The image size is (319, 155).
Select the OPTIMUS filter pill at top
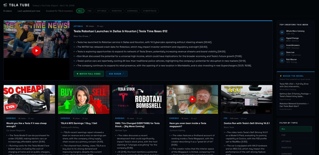coord(102,11)
